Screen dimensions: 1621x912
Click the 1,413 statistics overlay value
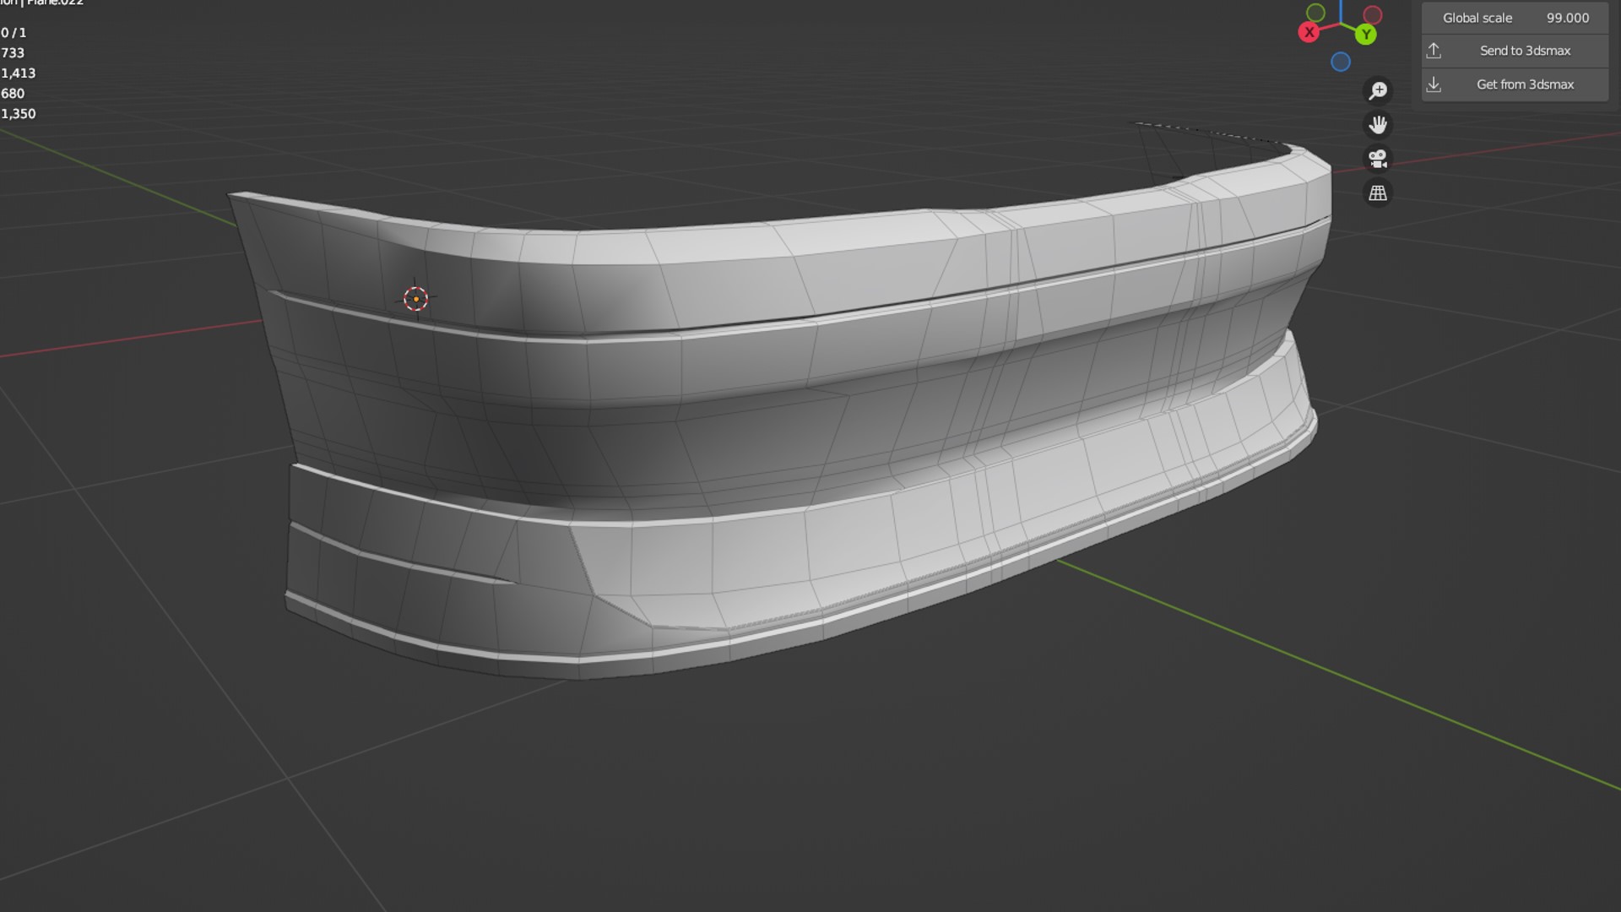point(19,73)
